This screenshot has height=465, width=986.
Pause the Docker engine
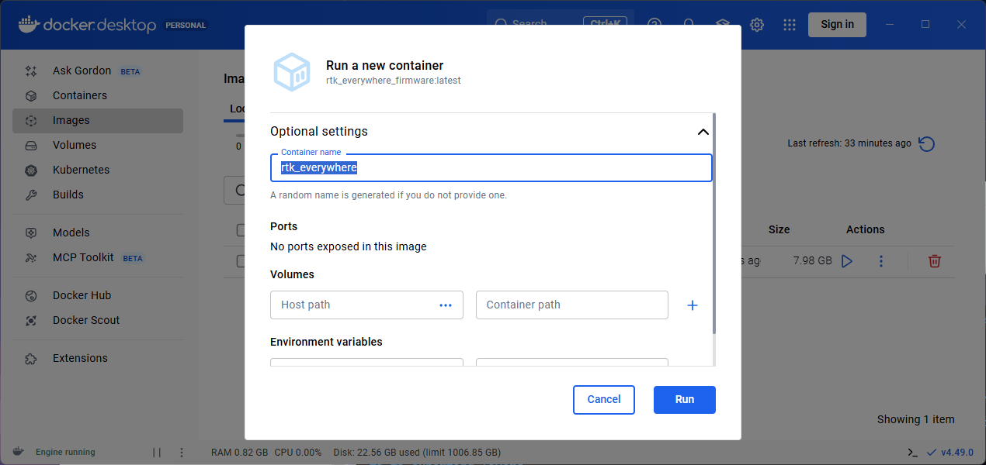[x=157, y=452]
